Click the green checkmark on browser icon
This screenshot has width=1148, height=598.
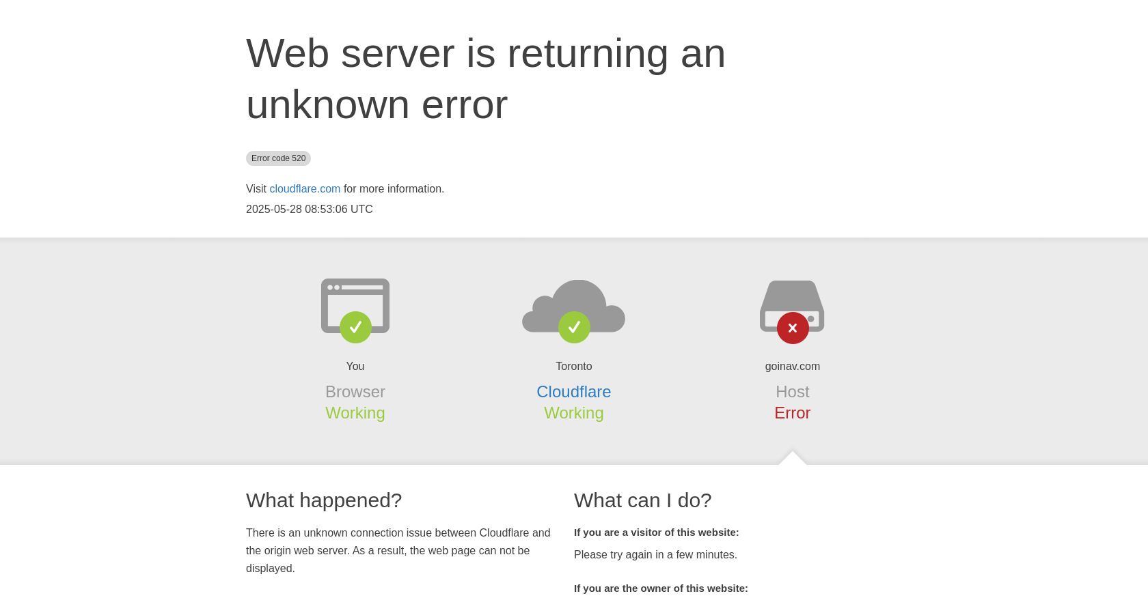point(355,328)
